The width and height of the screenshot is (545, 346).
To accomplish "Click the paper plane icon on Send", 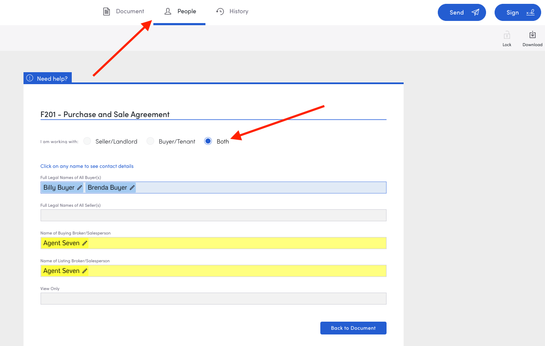I will pos(475,12).
